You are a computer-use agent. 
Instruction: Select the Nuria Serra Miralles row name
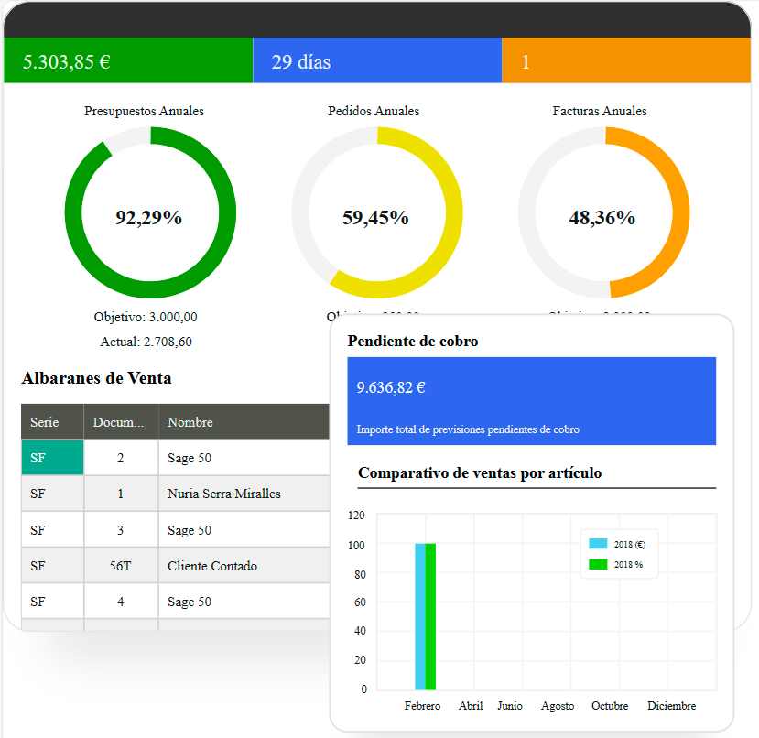pos(224,494)
